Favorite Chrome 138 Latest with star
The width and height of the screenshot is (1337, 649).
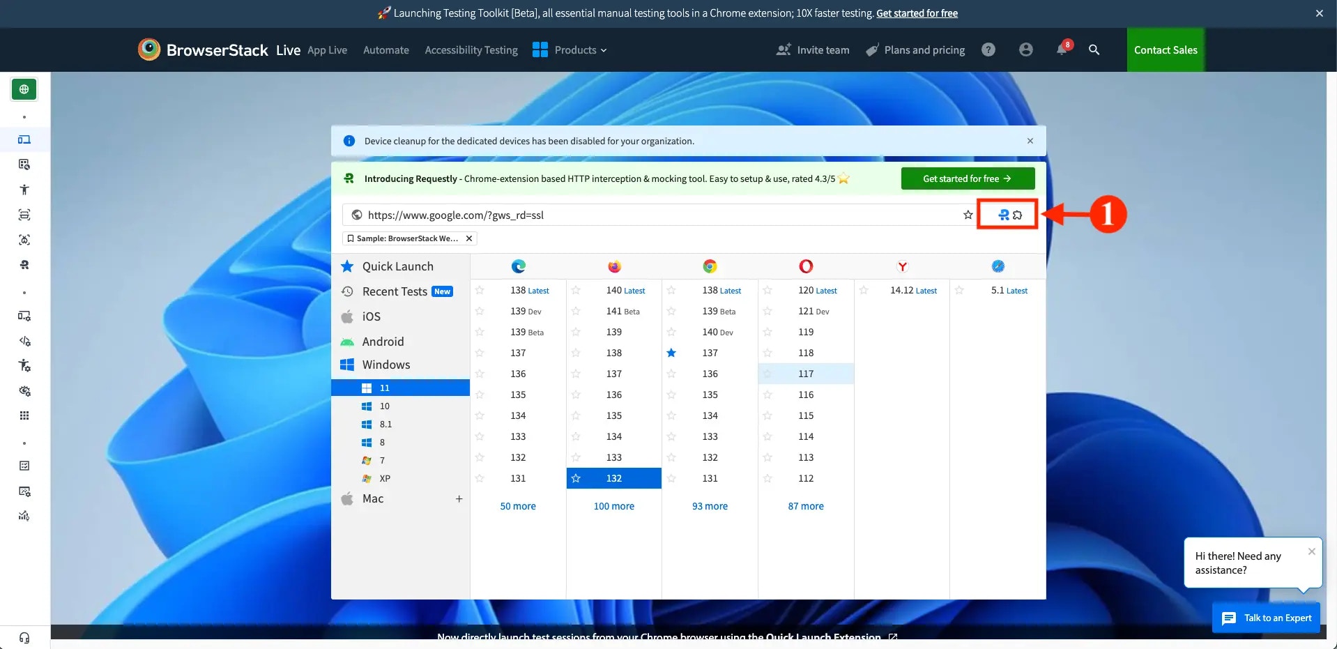[671, 291]
